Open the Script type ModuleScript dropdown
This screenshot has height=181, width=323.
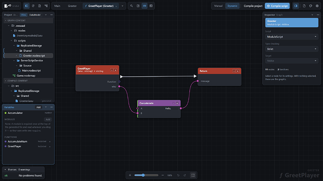[292, 37]
